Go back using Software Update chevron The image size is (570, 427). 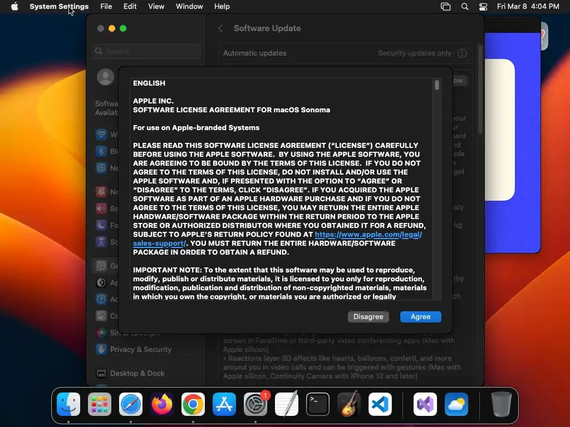point(220,28)
